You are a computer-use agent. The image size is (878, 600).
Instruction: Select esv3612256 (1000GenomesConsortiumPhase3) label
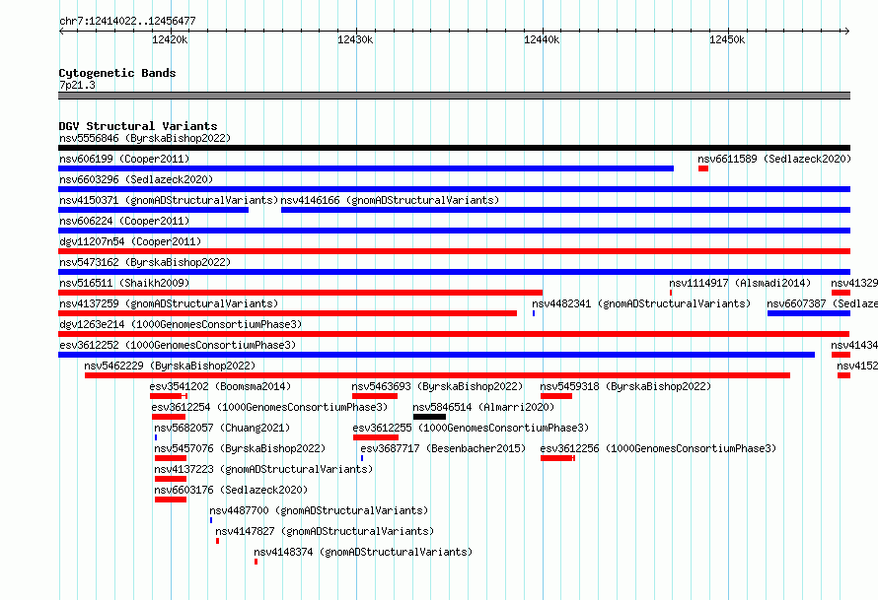(x=658, y=448)
